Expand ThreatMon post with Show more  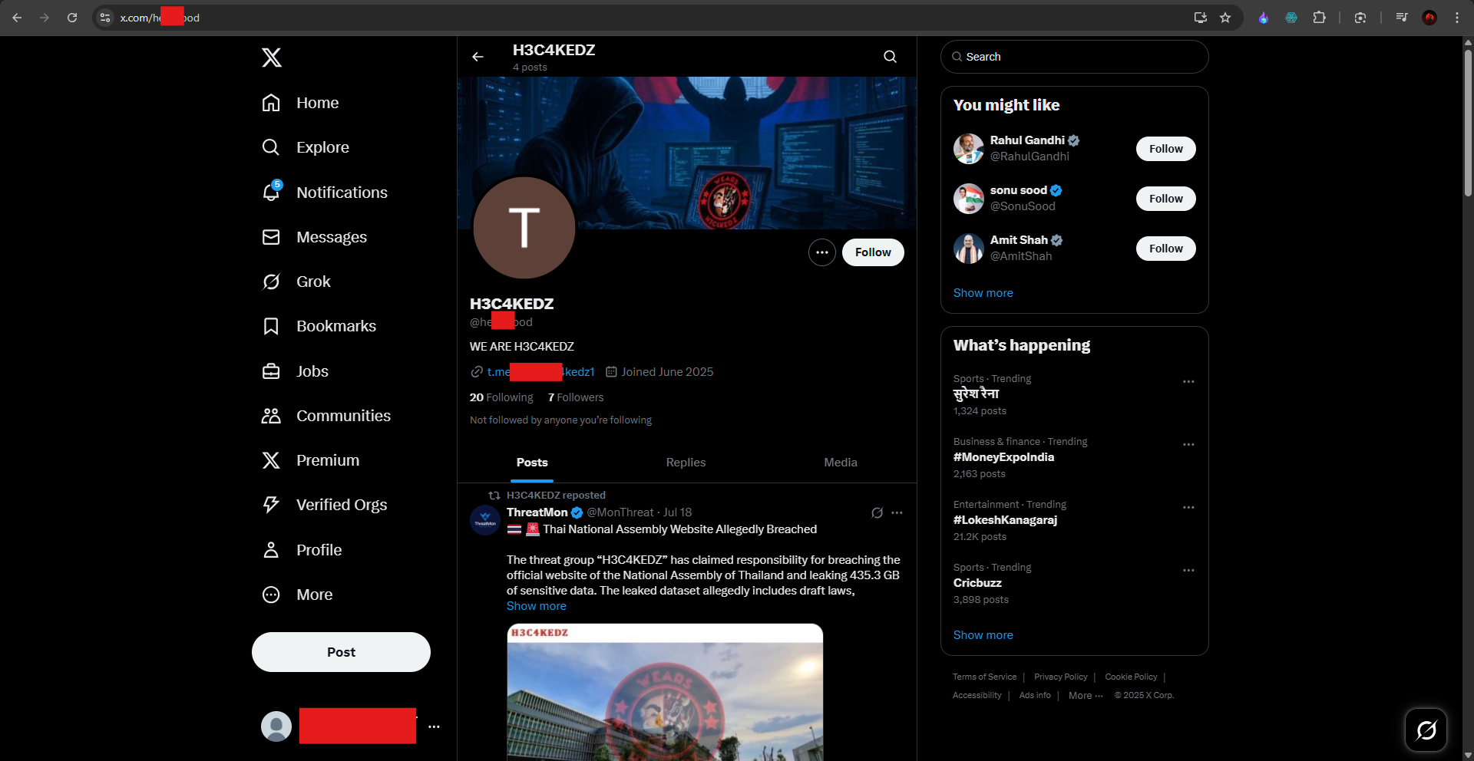coord(537,606)
